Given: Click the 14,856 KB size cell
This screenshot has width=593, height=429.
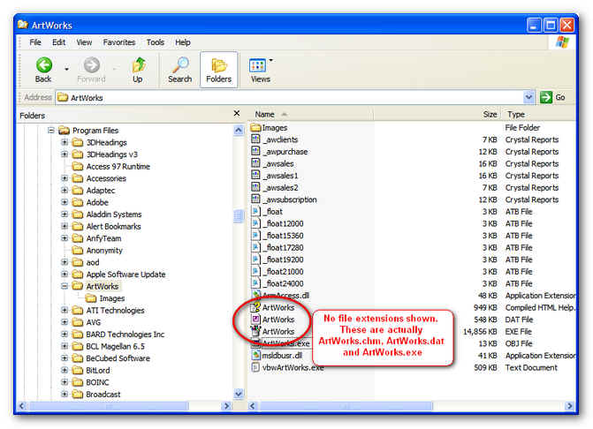Looking at the screenshot, I should pos(480,332).
